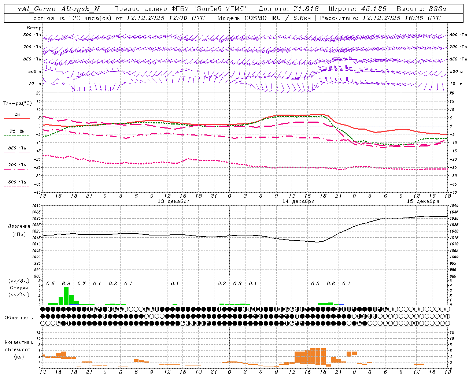The image size is (469, 375).
Task: Click the 13 декабря date label
Action: 173,201
